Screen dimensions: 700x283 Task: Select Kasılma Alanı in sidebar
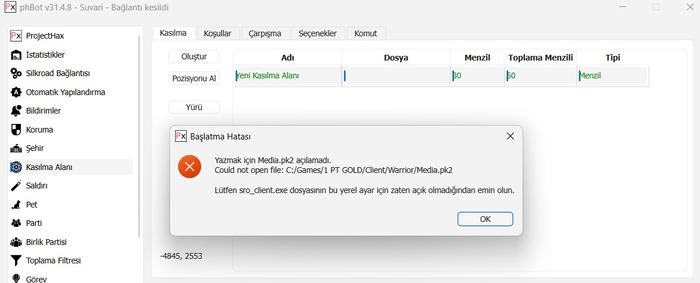click(x=72, y=167)
